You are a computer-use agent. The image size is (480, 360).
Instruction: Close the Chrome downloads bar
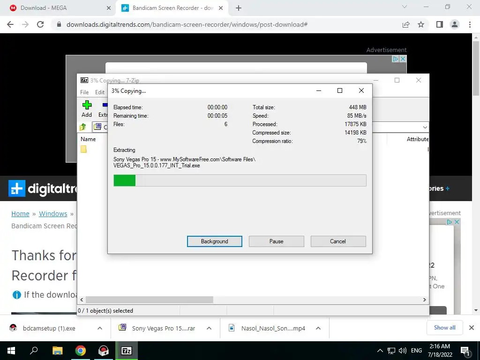[x=472, y=328]
